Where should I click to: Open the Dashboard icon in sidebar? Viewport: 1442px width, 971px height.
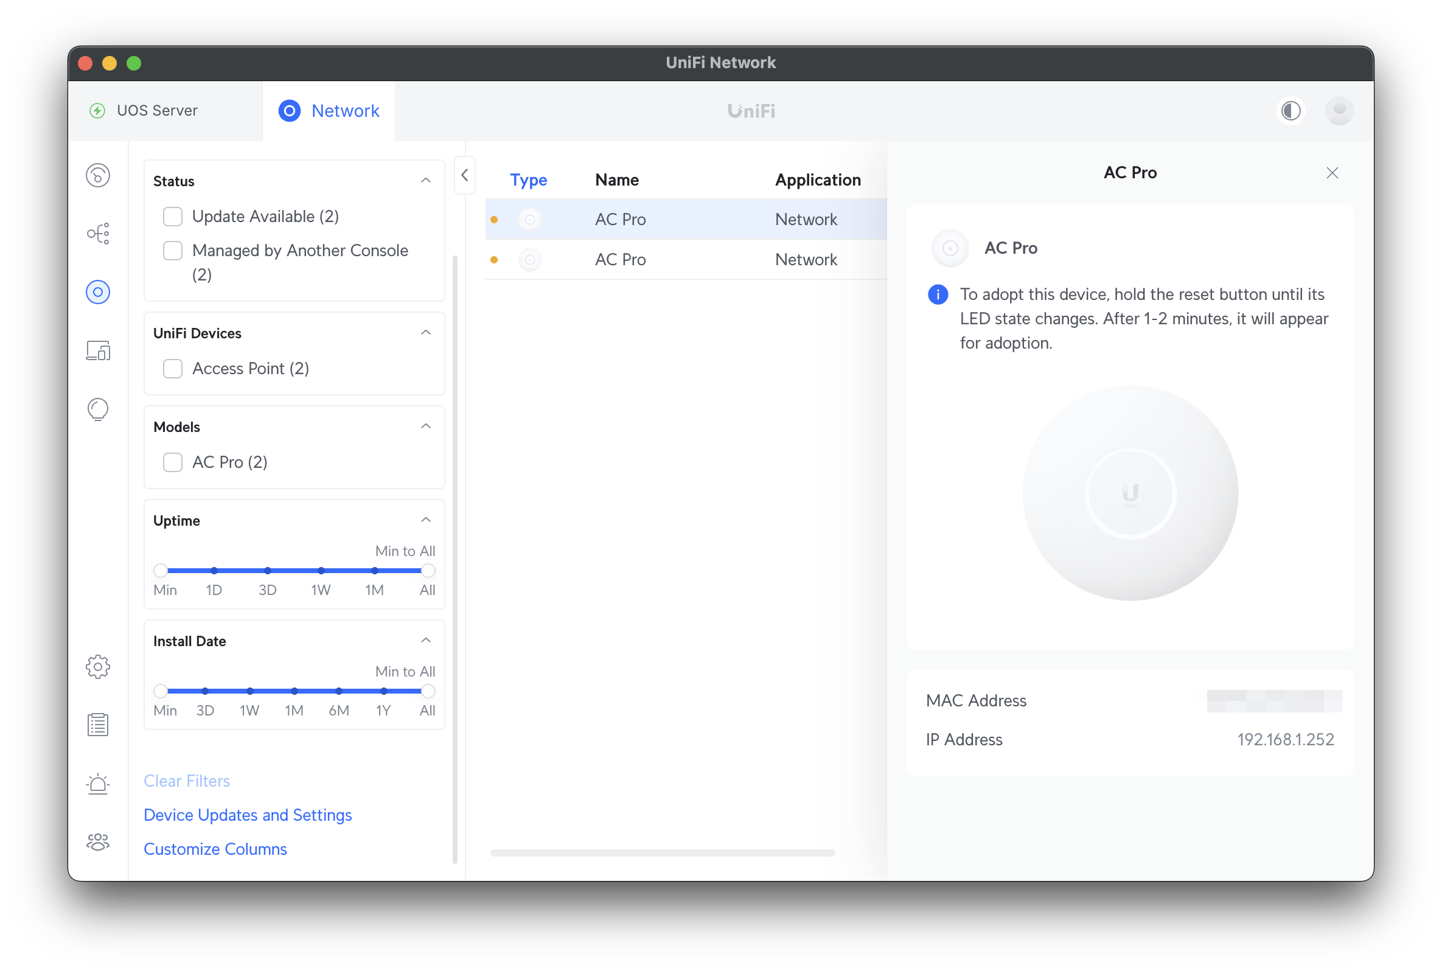(x=98, y=175)
